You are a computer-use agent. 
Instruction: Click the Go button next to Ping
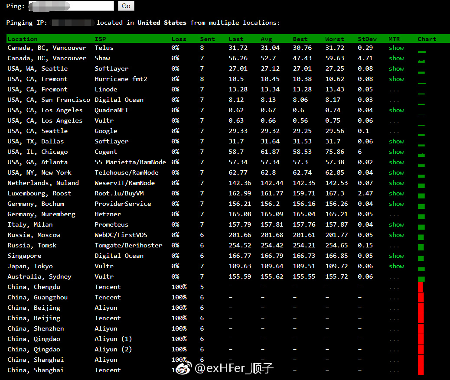[126, 6]
